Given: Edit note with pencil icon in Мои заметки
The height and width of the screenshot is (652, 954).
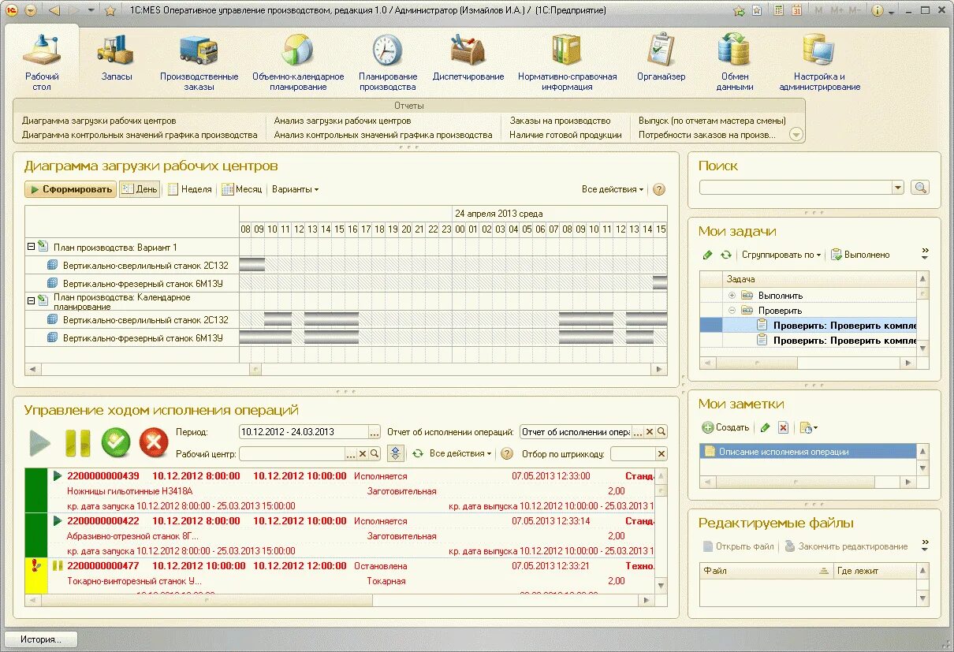Looking at the screenshot, I should coord(765,427).
